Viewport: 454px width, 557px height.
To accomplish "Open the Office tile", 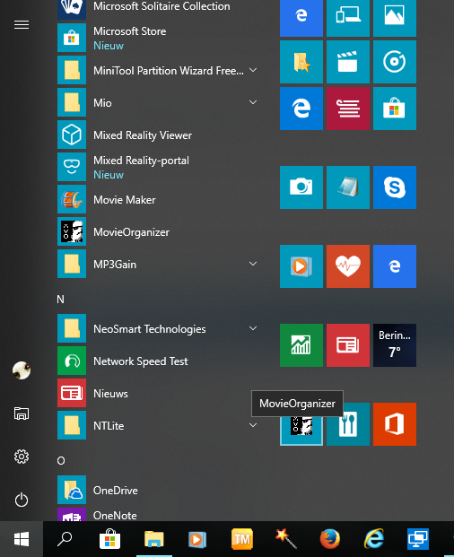I will pos(395,424).
